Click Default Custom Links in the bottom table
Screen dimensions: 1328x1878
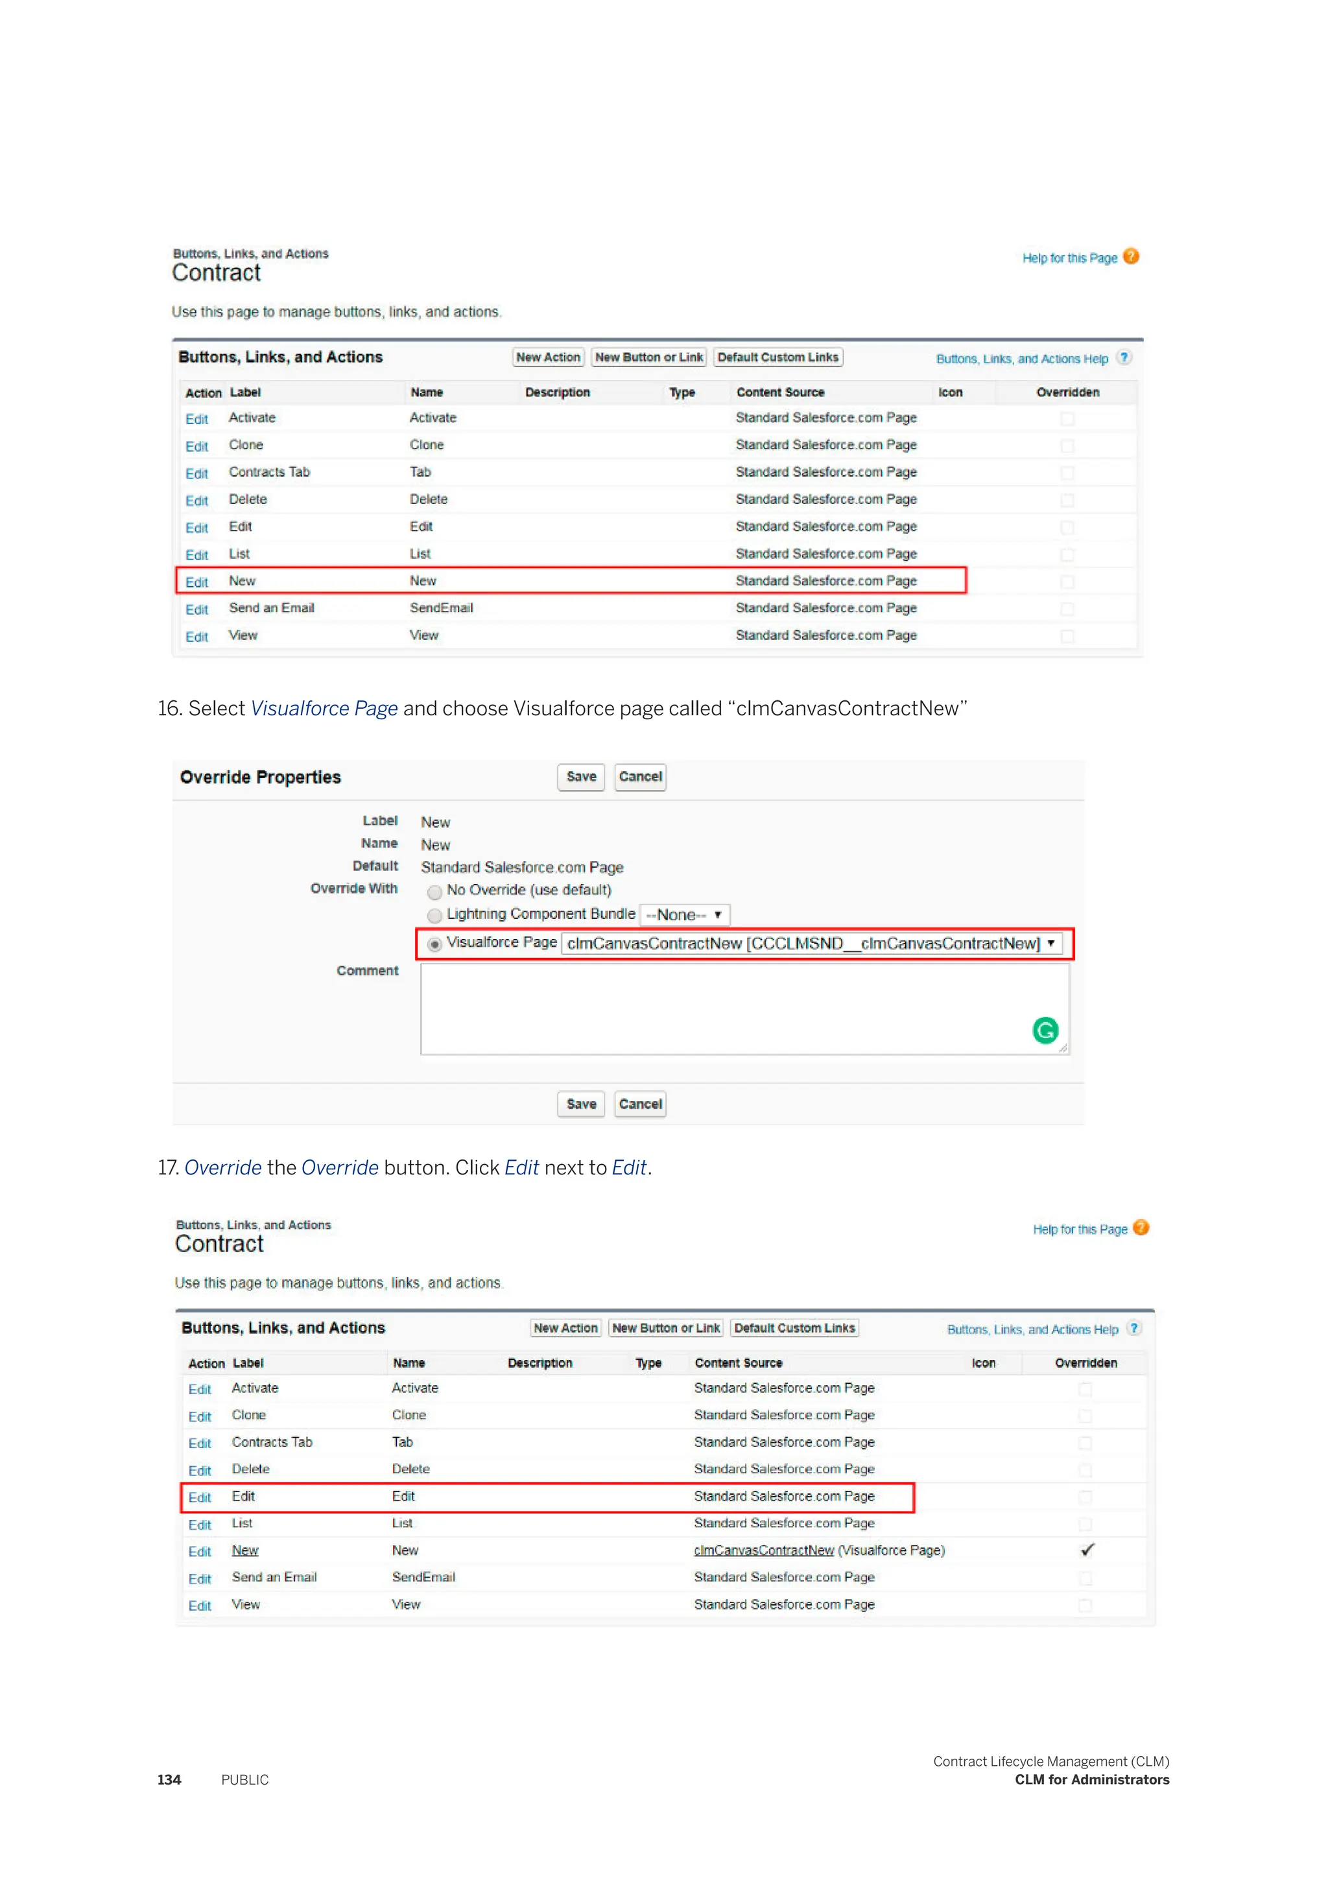point(795,1327)
